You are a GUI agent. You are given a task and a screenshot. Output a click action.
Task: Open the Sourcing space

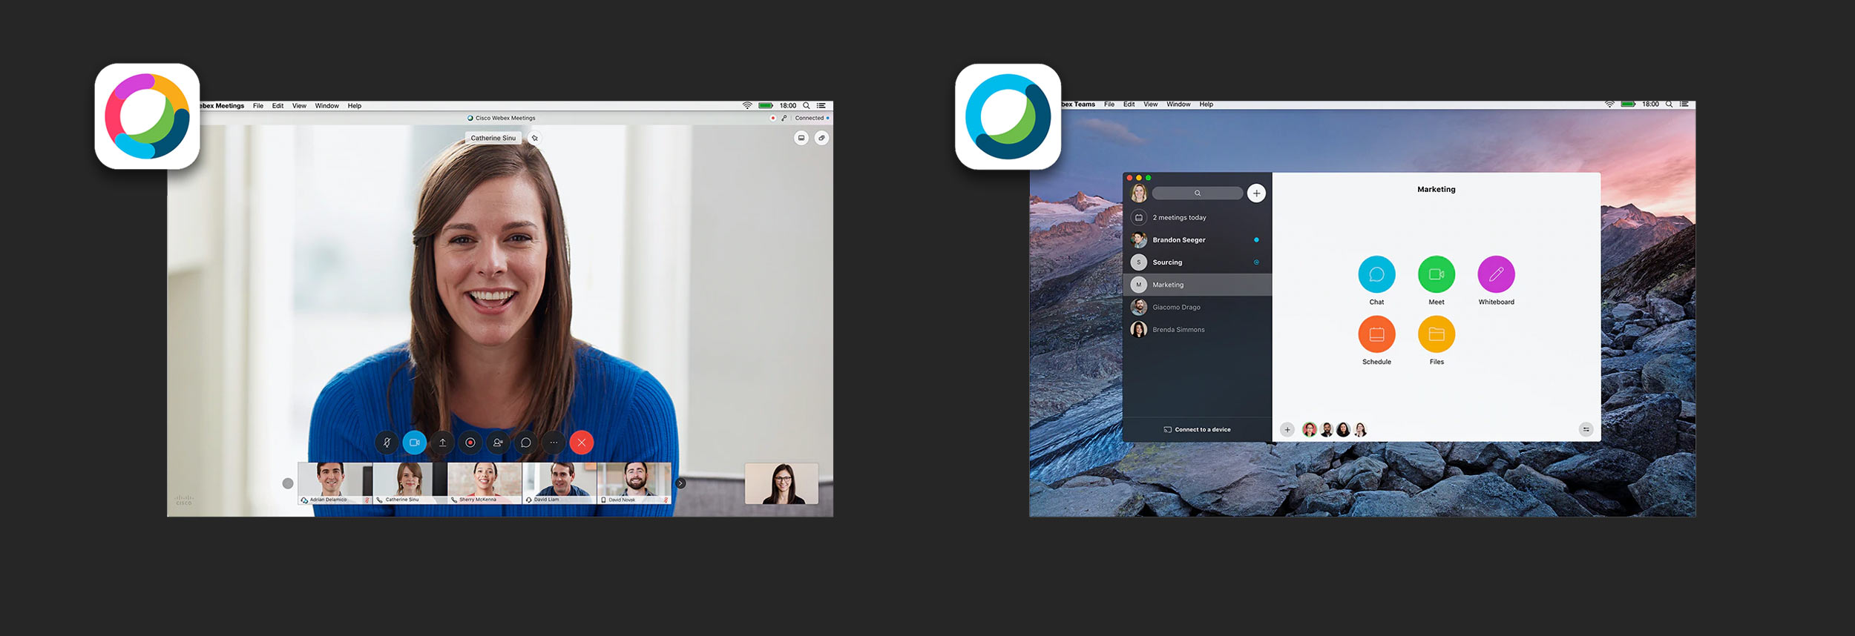(1198, 262)
